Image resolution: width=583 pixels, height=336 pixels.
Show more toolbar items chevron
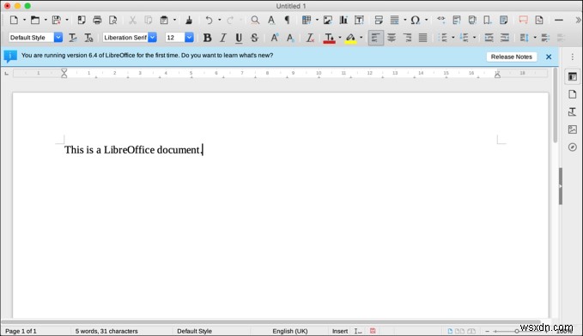(x=578, y=20)
